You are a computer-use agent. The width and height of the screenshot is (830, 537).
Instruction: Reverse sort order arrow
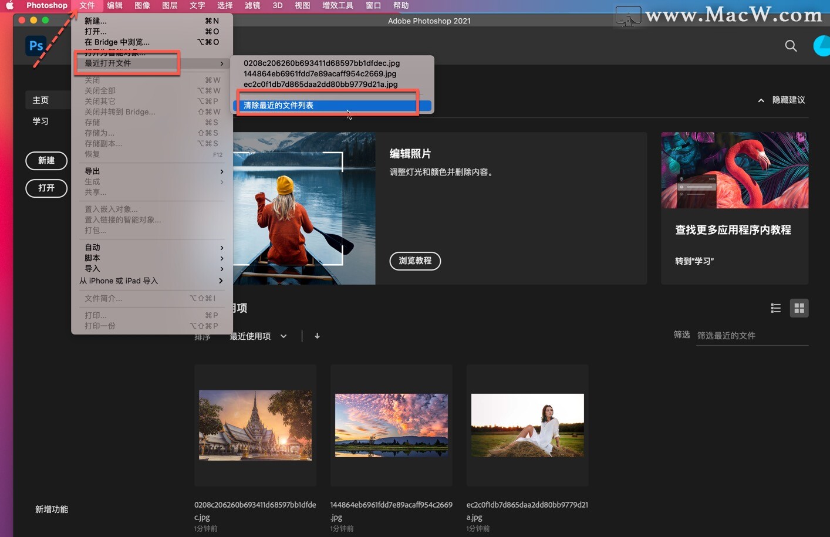click(x=317, y=336)
